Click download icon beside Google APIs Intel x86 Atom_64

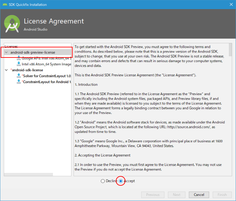tap(19, 58)
